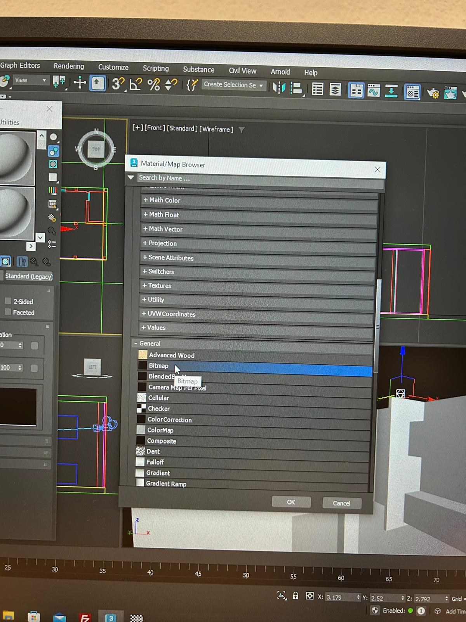This screenshot has width=466, height=622.
Task: Click the Sample UV Tiling icon
Action: point(53,177)
